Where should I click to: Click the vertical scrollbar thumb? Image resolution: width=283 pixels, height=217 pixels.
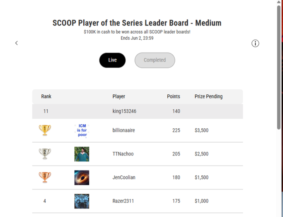[x=279, y=67]
